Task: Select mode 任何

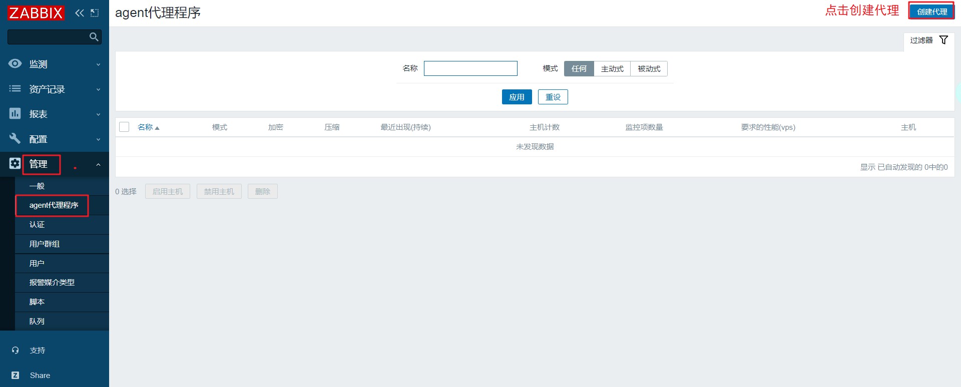Action: [579, 68]
